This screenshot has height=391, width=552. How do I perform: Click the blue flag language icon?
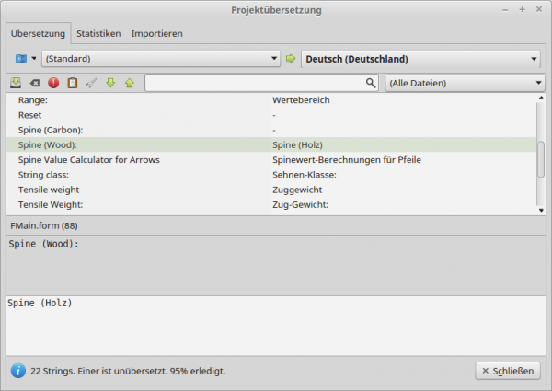[x=21, y=59]
